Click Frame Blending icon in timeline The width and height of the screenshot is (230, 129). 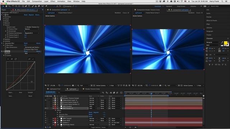click(114, 93)
